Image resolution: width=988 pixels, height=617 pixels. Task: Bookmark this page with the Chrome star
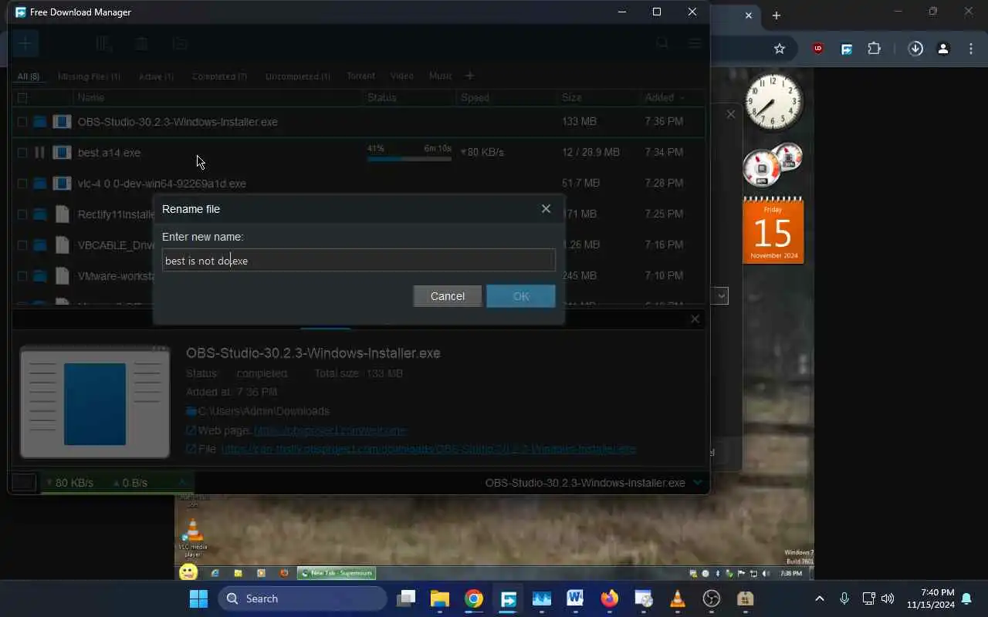tap(780, 49)
